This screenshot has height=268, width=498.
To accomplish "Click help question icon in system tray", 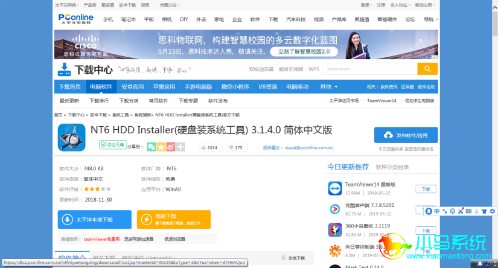I will pyautogui.click(x=488, y=264).
